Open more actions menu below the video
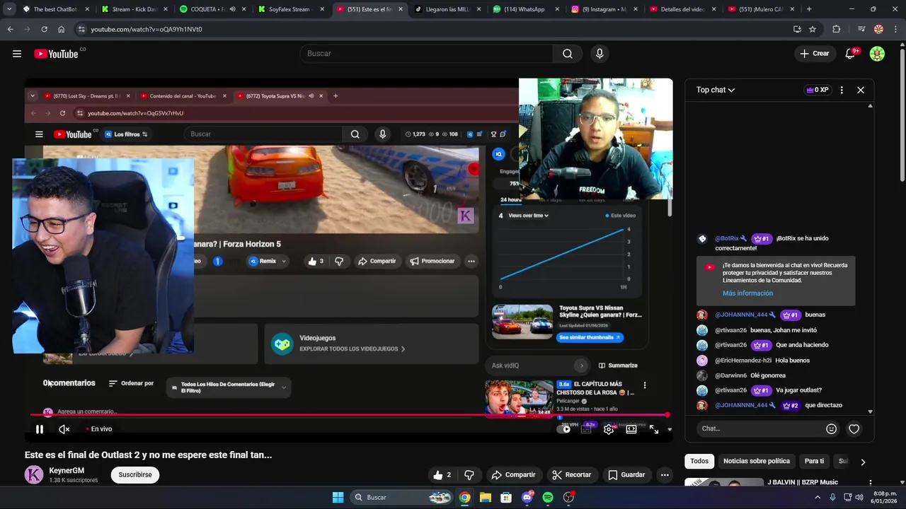This screenshot has height=509, width=906. pos(665,475)
